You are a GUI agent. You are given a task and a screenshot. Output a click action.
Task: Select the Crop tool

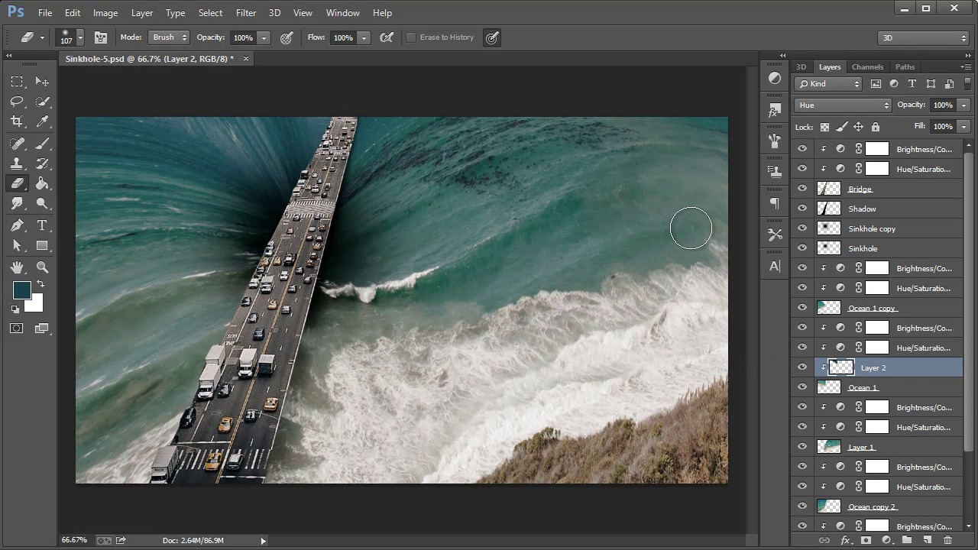(17, 121)
